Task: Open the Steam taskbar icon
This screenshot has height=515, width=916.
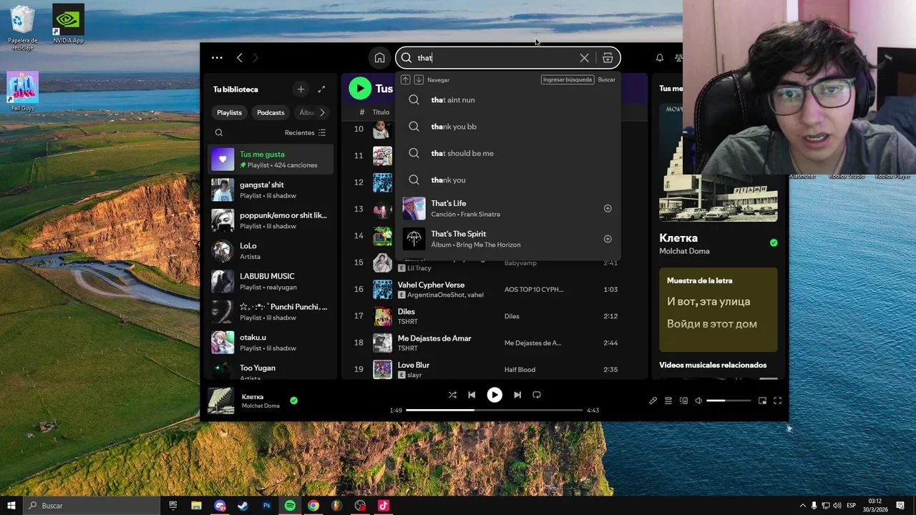Action: click(x=243, y=506)
